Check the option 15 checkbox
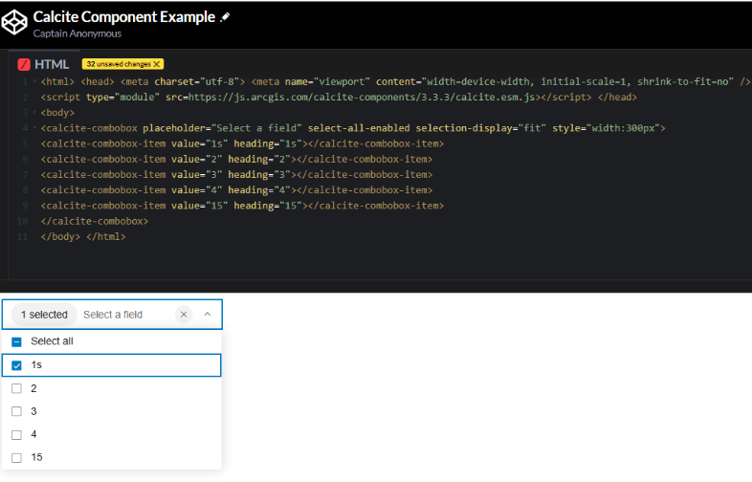This screenshot has width=752, height=482. pyautogui.click(x=17, y=457)
